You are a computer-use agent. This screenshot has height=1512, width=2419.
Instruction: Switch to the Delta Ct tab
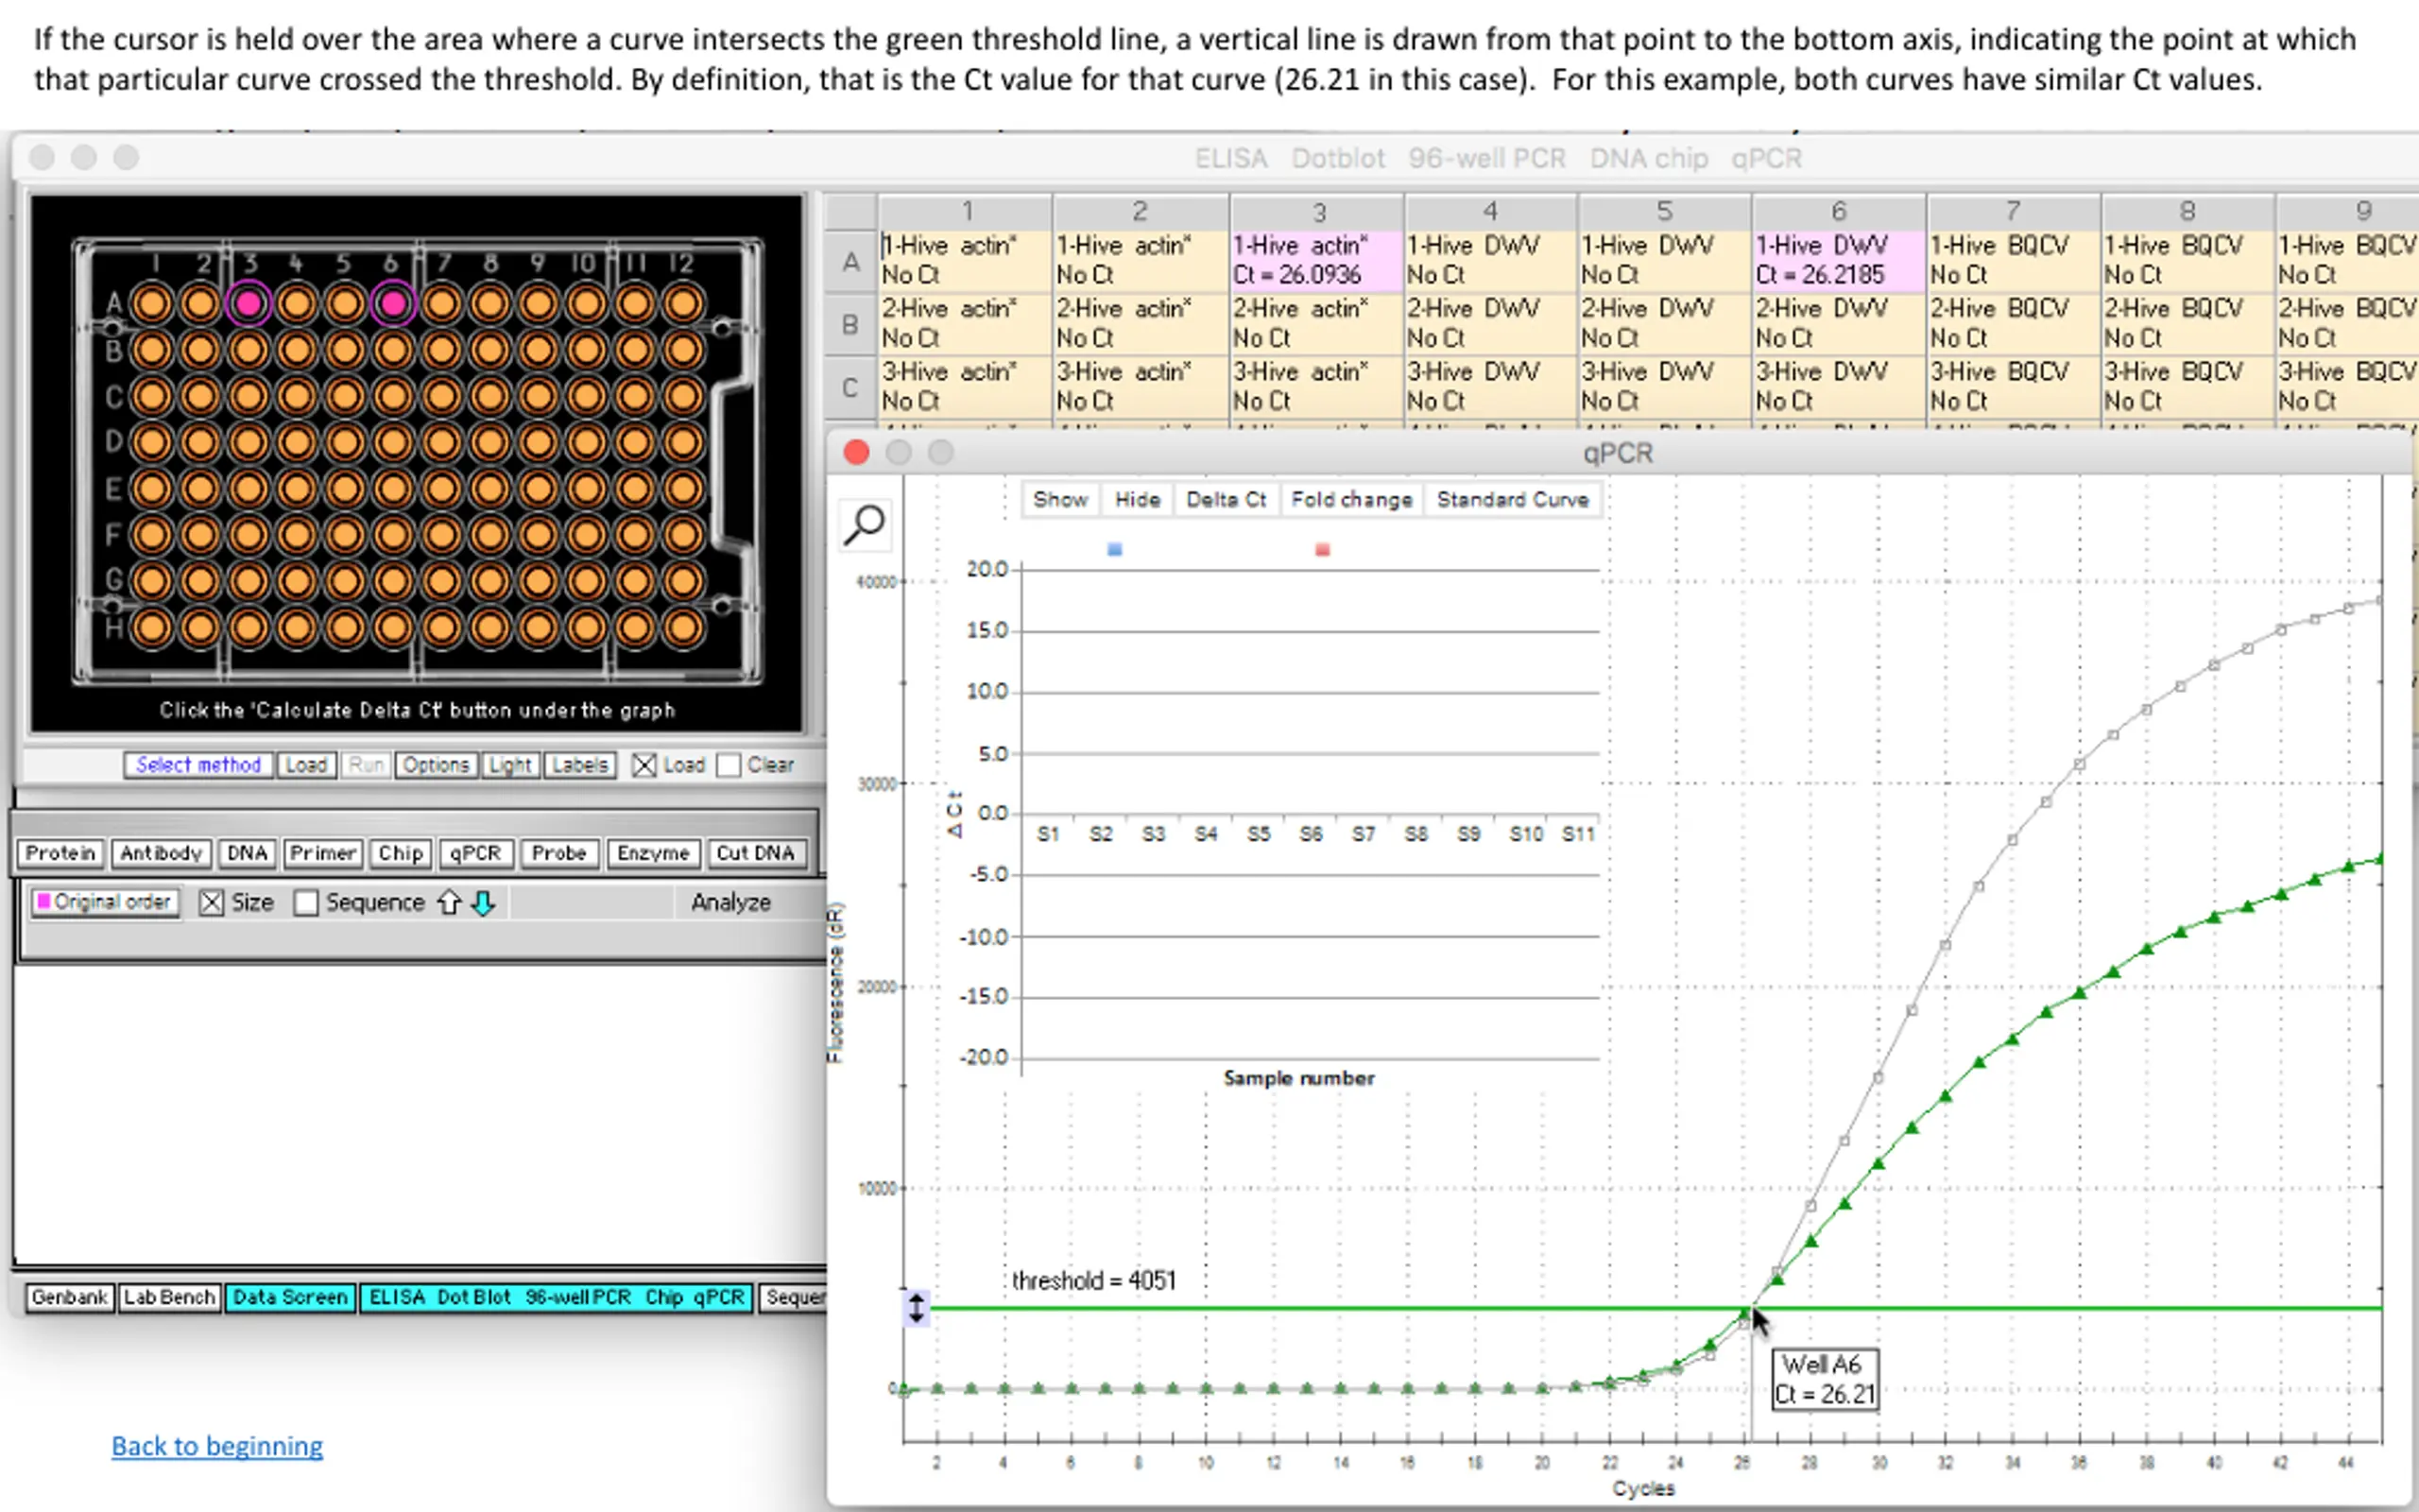pyautogui.click(x=1226, y=500)
